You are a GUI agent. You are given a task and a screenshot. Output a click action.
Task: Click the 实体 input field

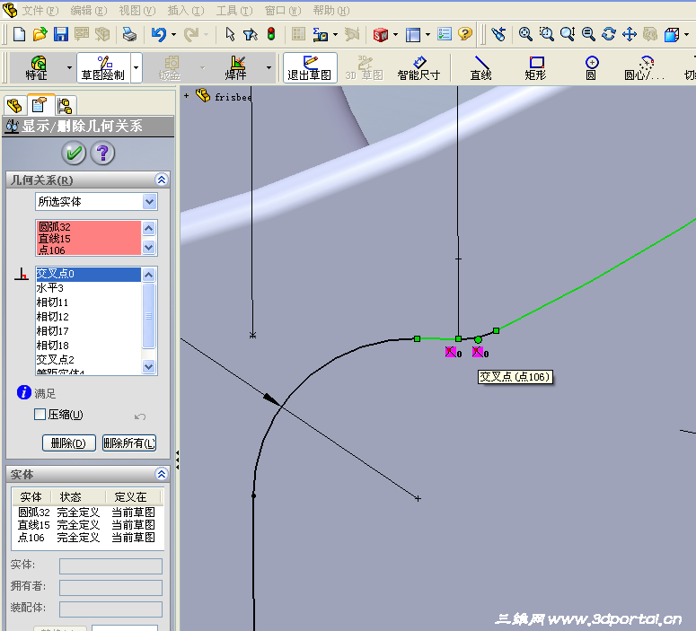(x=111, y=566)
